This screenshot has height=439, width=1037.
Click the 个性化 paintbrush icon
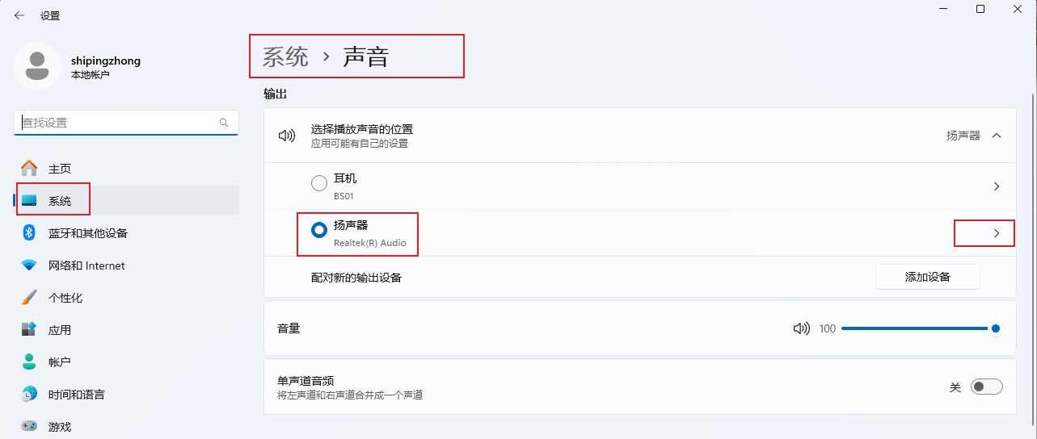(29, 298)
